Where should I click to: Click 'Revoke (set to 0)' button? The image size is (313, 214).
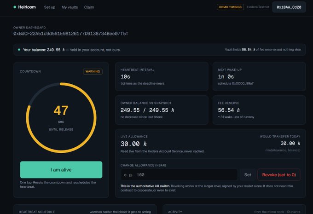point(279,175)
